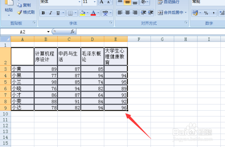Open the underline style dropdown arrow
This screenshot has height=147, width=225.
63,13
